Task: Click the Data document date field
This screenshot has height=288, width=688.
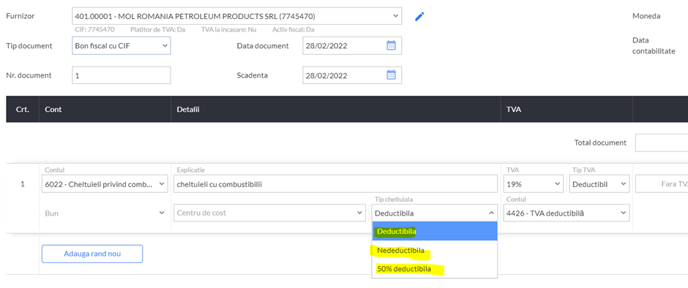Action: coord(352,45)
